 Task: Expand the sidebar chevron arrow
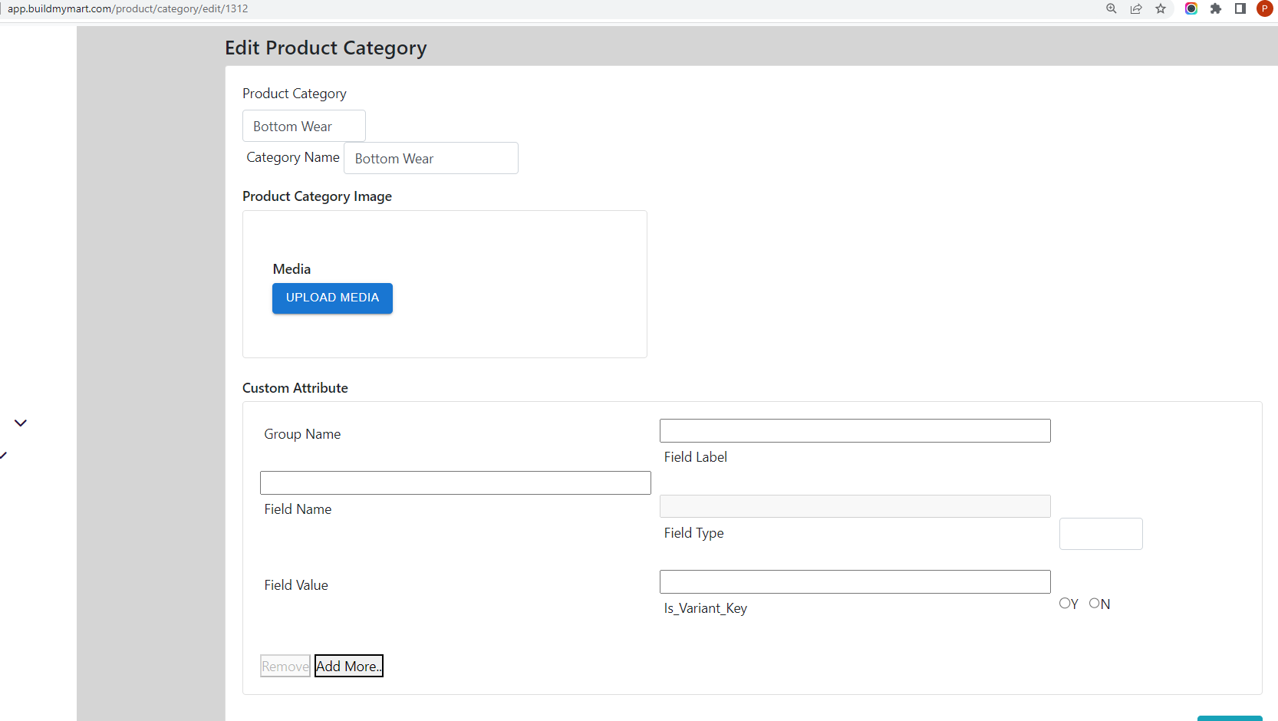[21, 423]
